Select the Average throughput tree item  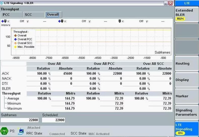[13, 99]
